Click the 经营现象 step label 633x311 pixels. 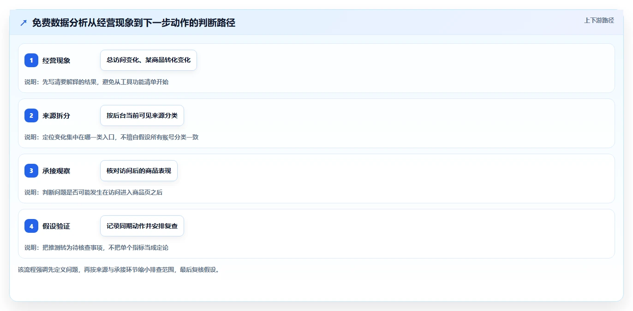click(x=56, y=60)
